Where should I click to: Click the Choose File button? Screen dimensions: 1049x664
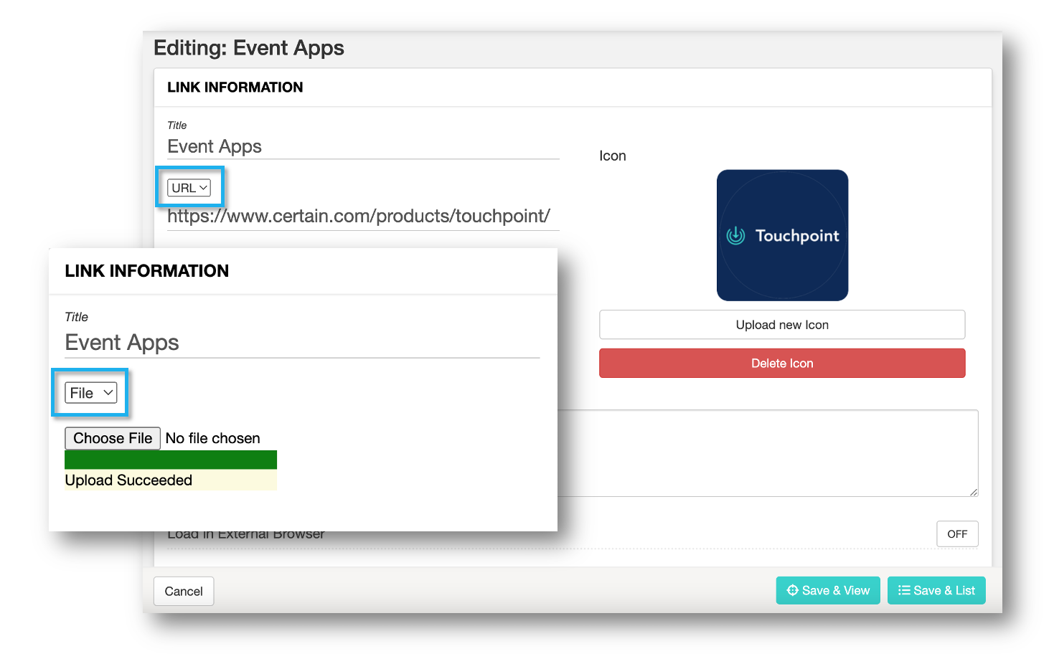[x=113, y=438]
